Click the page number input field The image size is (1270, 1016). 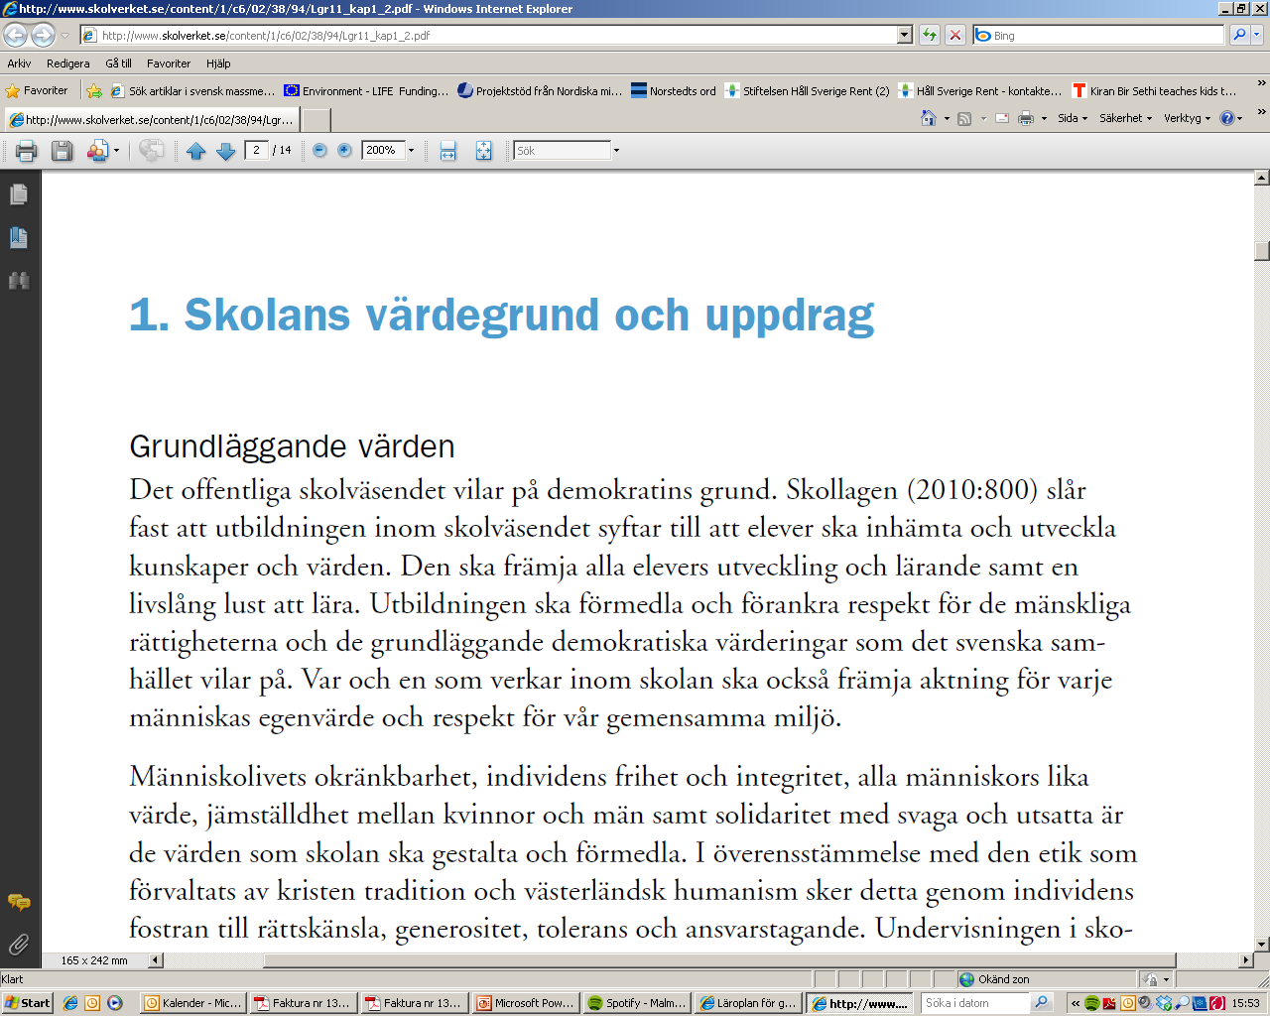(256, 151)
